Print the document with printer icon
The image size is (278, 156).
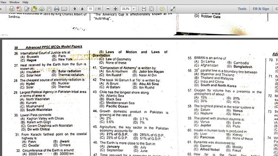[56, 9]
